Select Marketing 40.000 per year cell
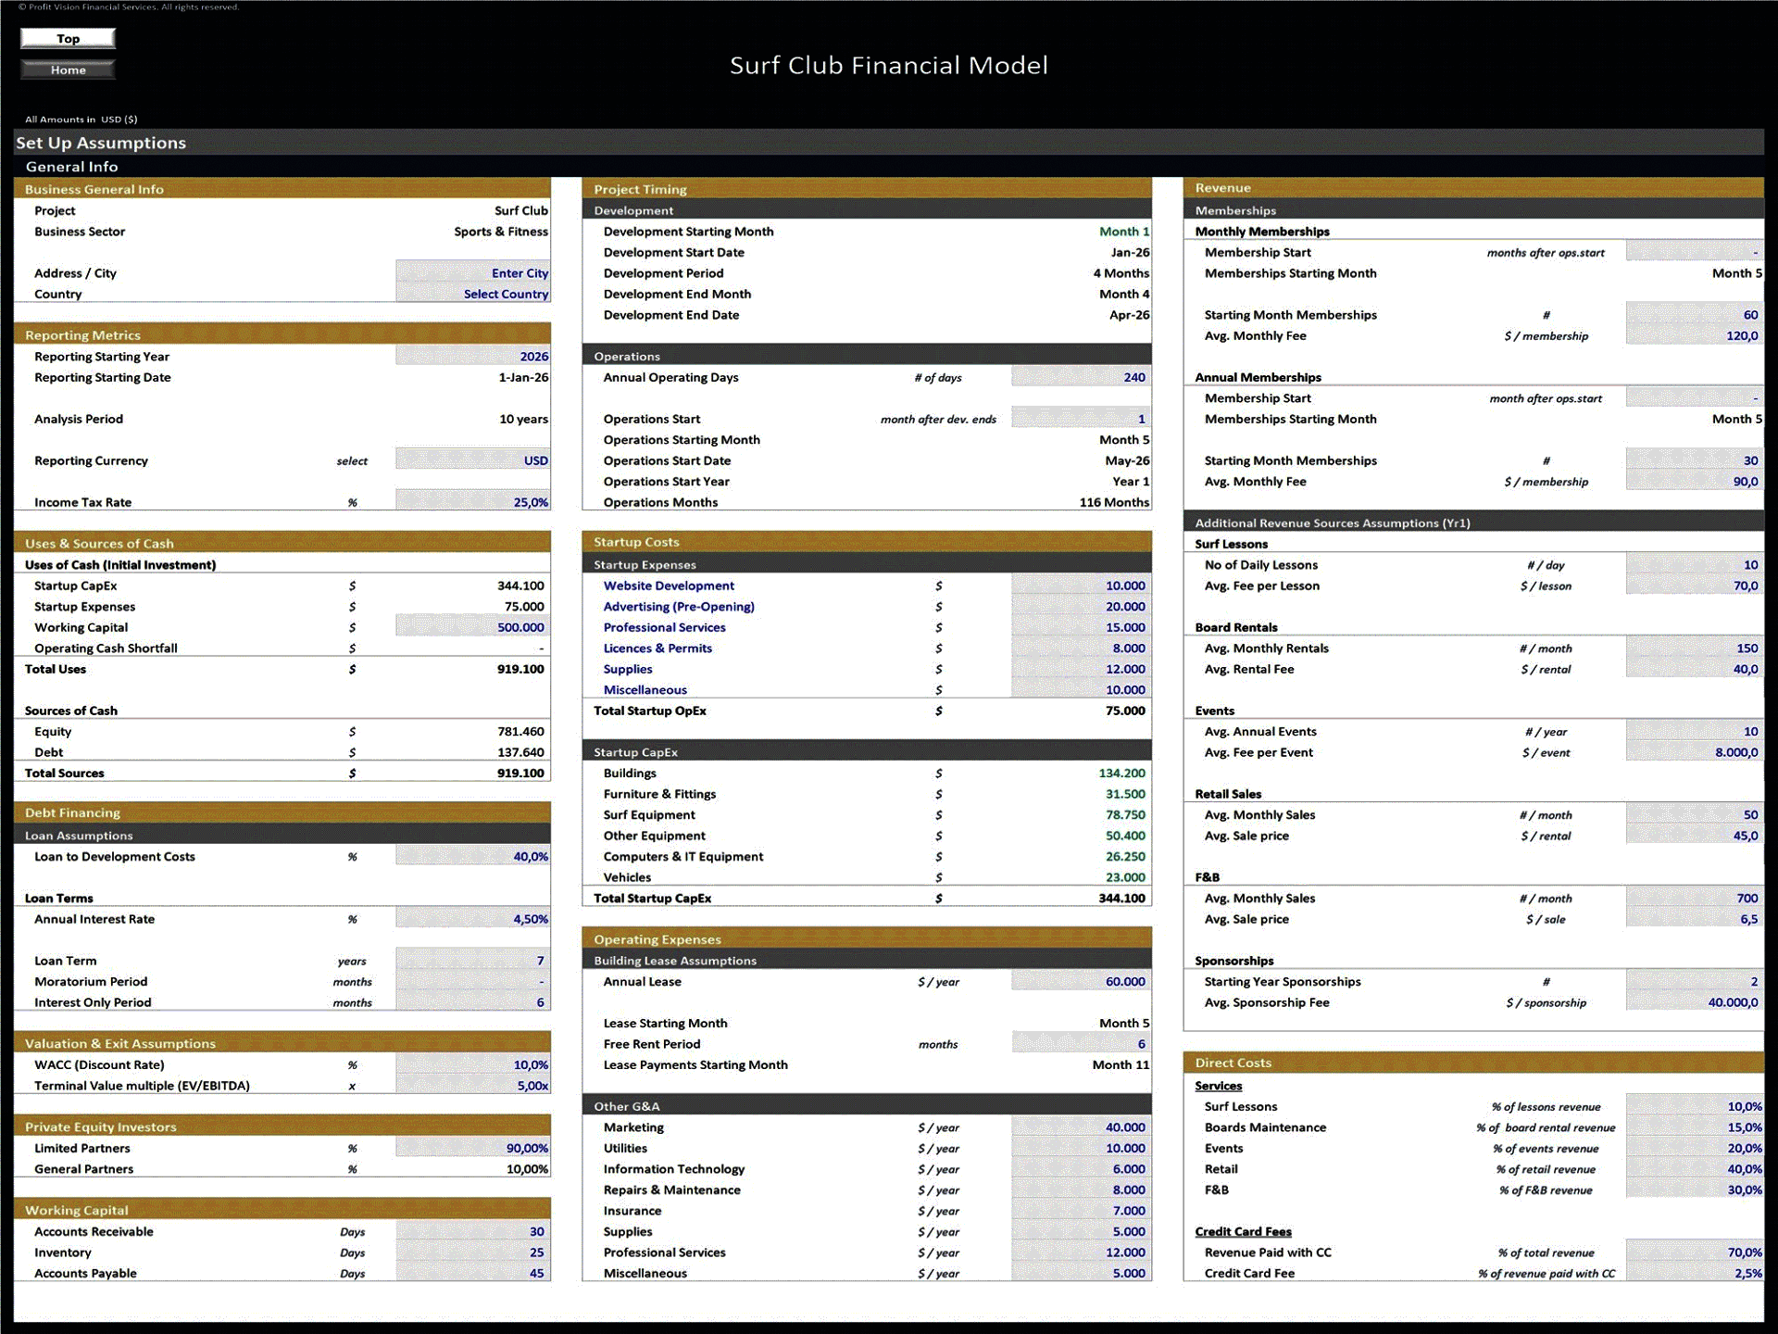The height and width of the screenshot is (1334, 1778). coord(1082,1127)
